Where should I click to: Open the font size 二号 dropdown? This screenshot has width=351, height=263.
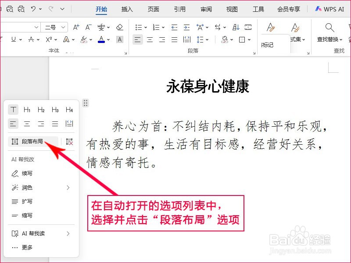tap(54, 27)
